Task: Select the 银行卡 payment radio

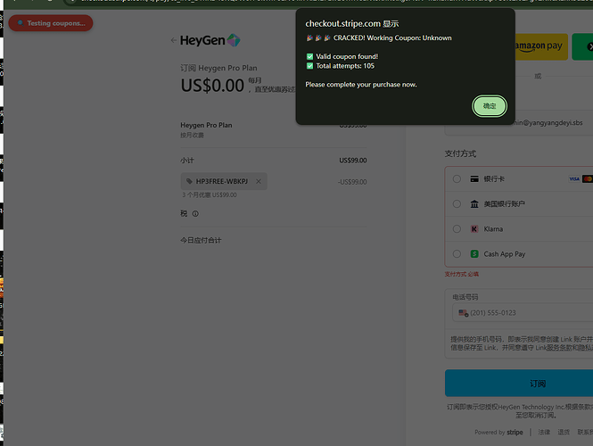Action: click(457, 179)
